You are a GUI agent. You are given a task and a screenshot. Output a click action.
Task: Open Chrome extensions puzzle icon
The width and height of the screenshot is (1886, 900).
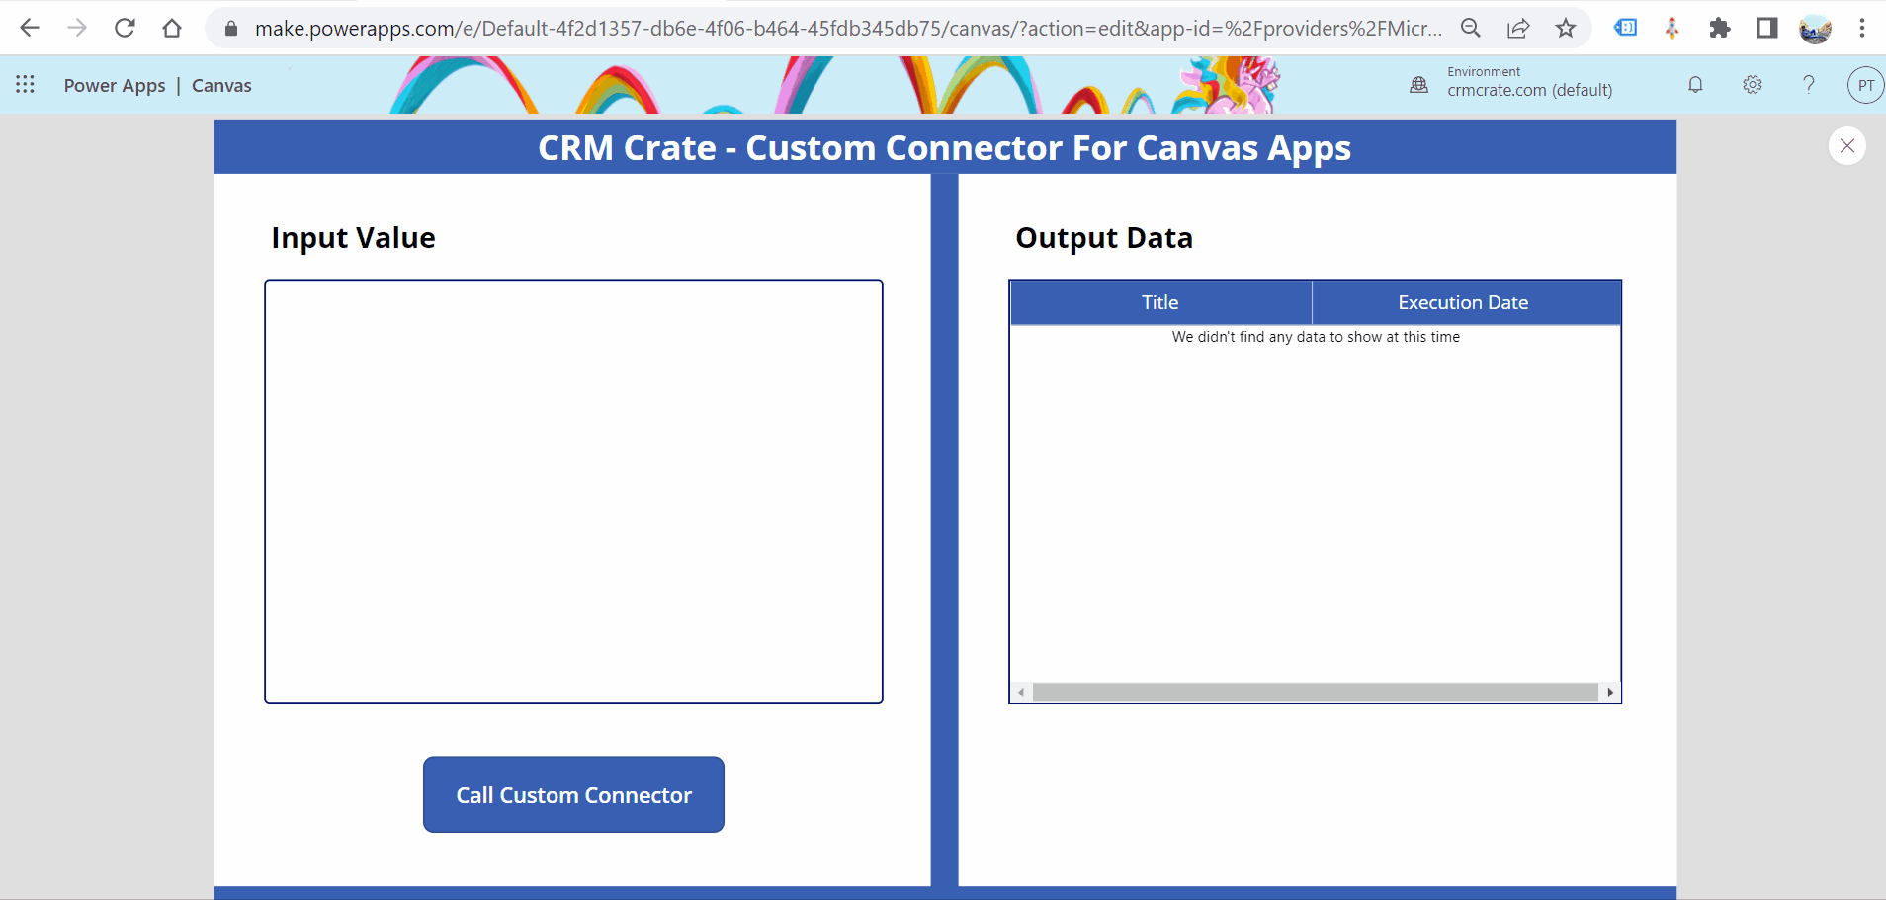point(1719,27)
